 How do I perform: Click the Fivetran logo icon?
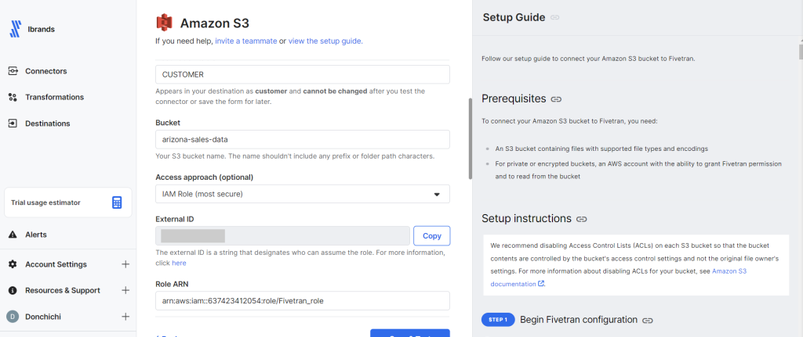point(15,29)
